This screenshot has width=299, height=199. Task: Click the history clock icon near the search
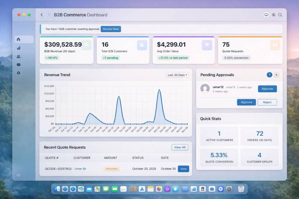pos(273,15)
